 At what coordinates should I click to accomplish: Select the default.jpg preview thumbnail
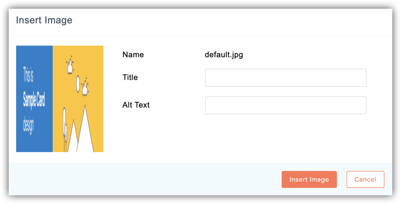pos(60,99)
